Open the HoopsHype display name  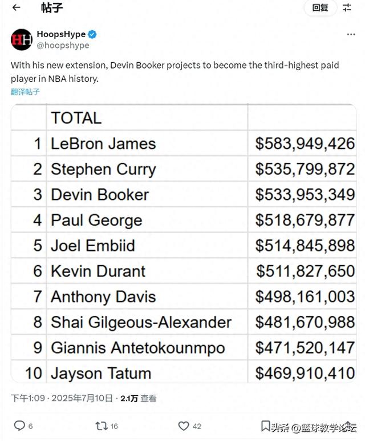pos(61,34)
